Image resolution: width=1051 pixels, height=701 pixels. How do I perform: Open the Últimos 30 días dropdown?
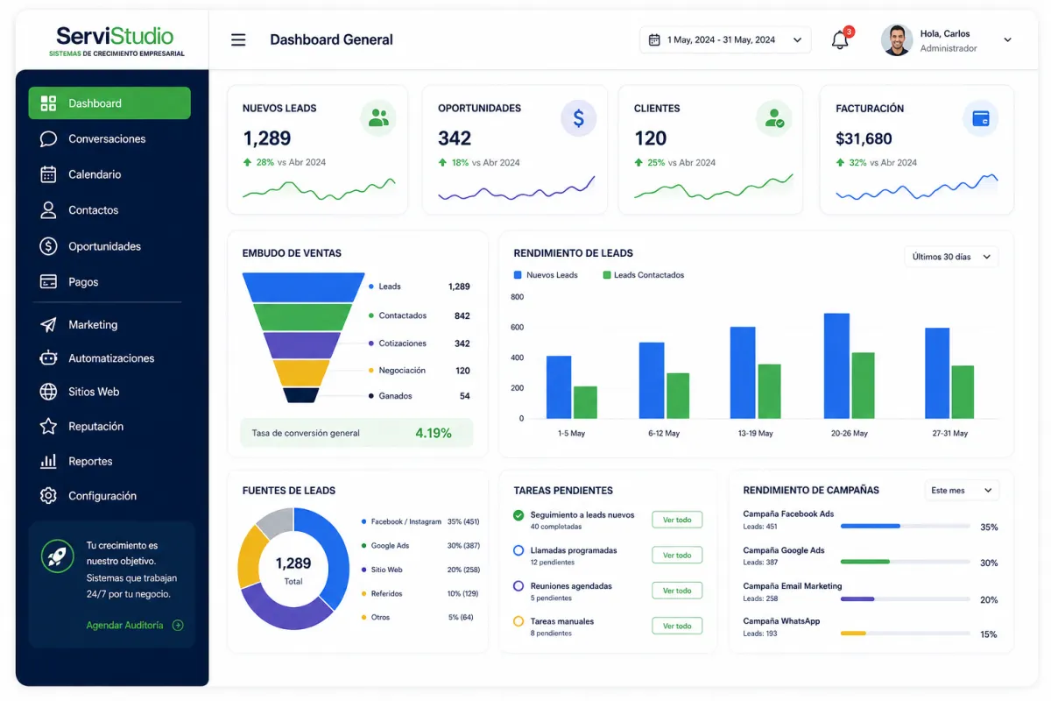point(951,257)
